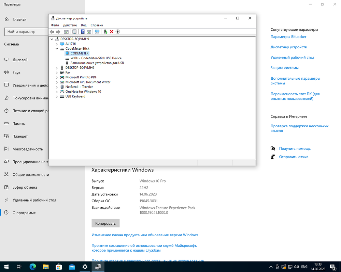
Task: Select Запоминающее устройство для USB entry
Action: 97,63
